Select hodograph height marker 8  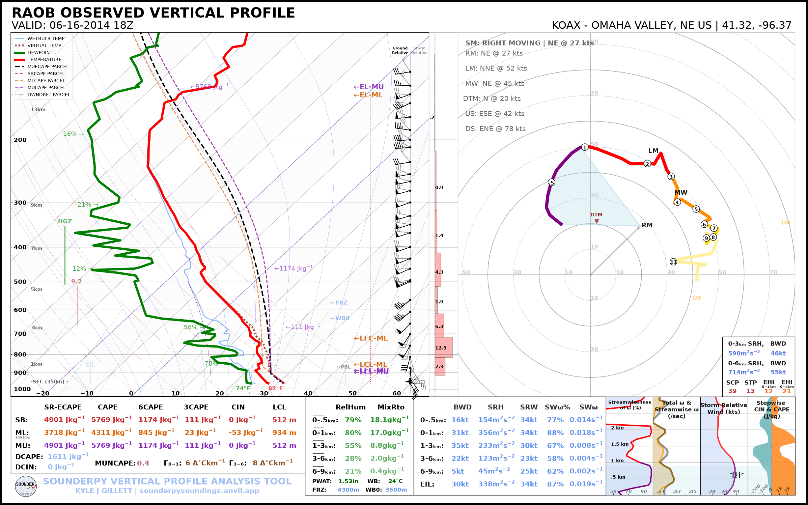point(713,237)
